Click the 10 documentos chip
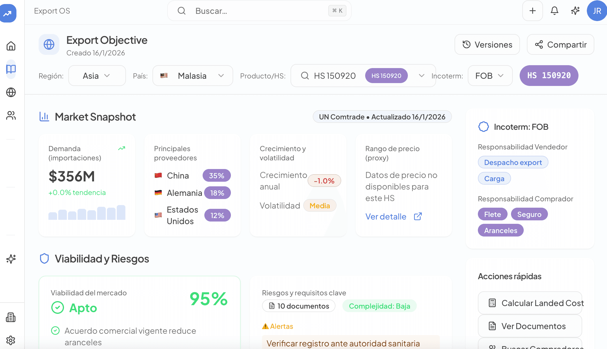Viewport: 607px width, 349px height. (x=299, y=306)
